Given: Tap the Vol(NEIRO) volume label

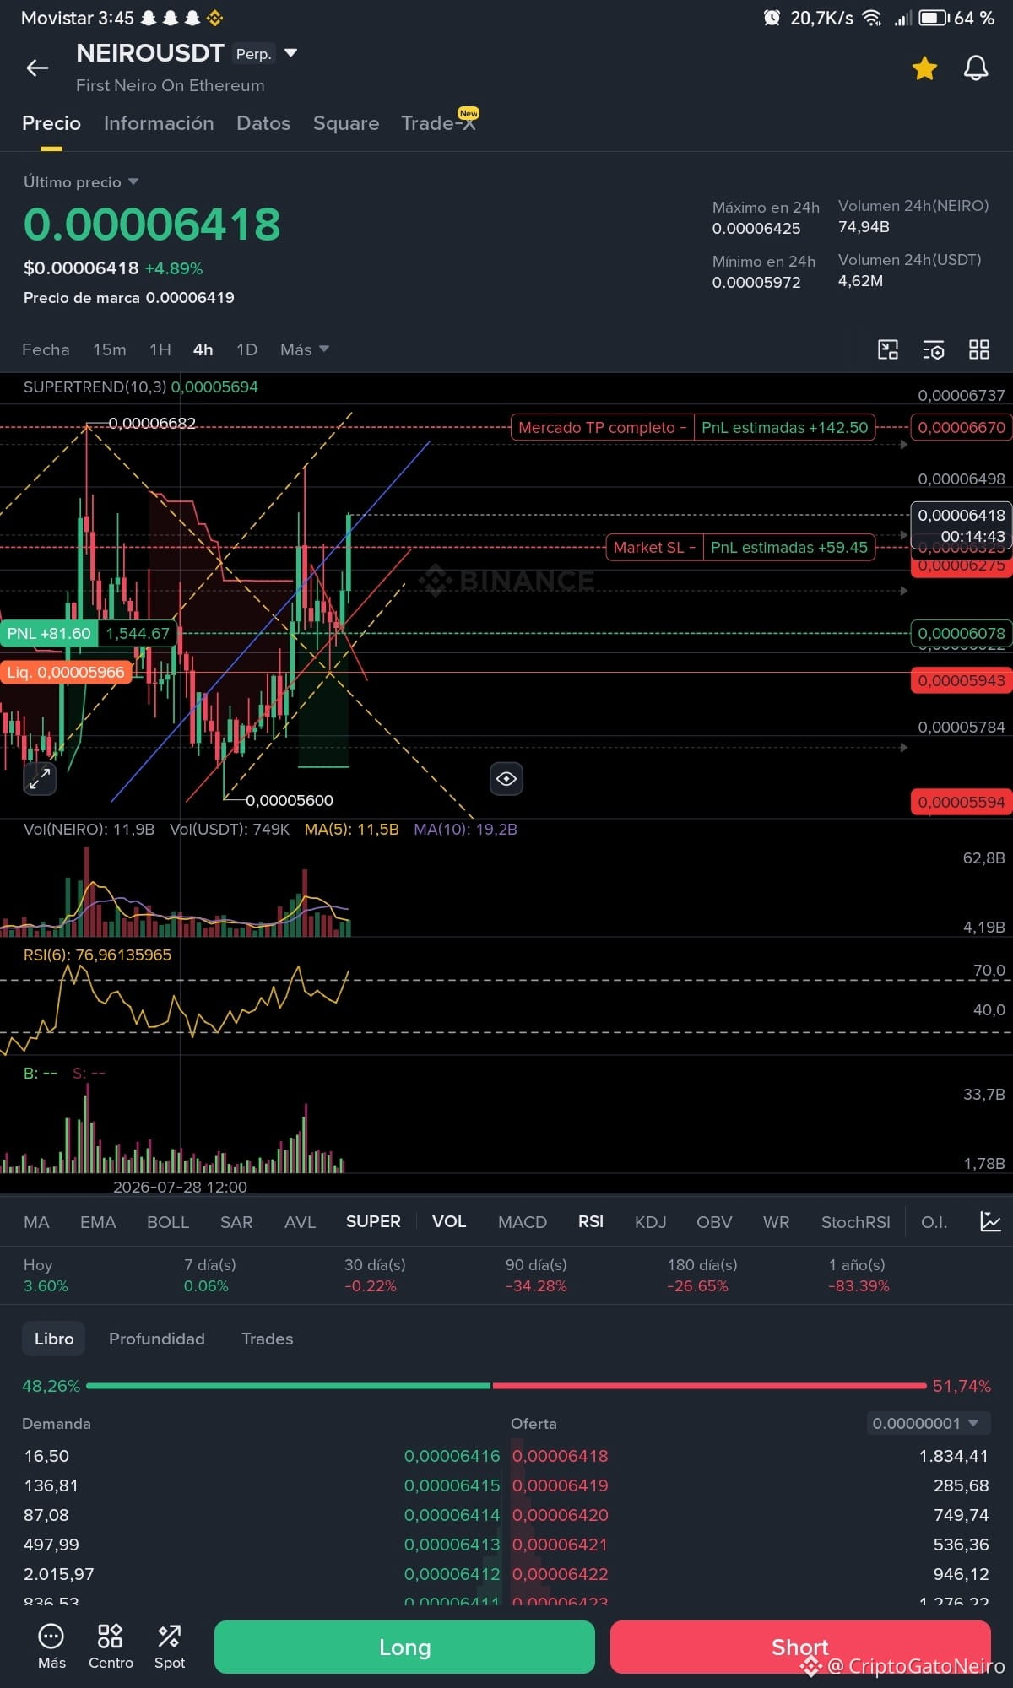Looking at the screenshot, I should click(x=89, y=830).
